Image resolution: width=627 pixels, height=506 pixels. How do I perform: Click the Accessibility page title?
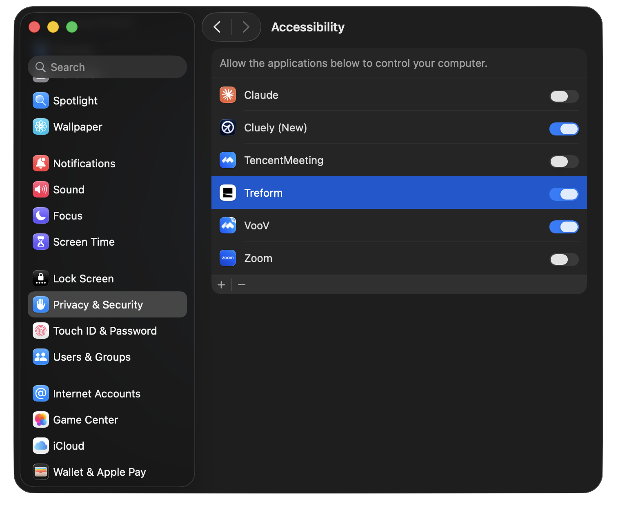(x=308, y=27)
